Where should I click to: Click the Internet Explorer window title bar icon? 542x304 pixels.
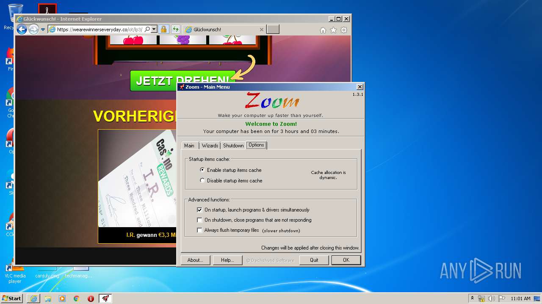click(19, 19)
